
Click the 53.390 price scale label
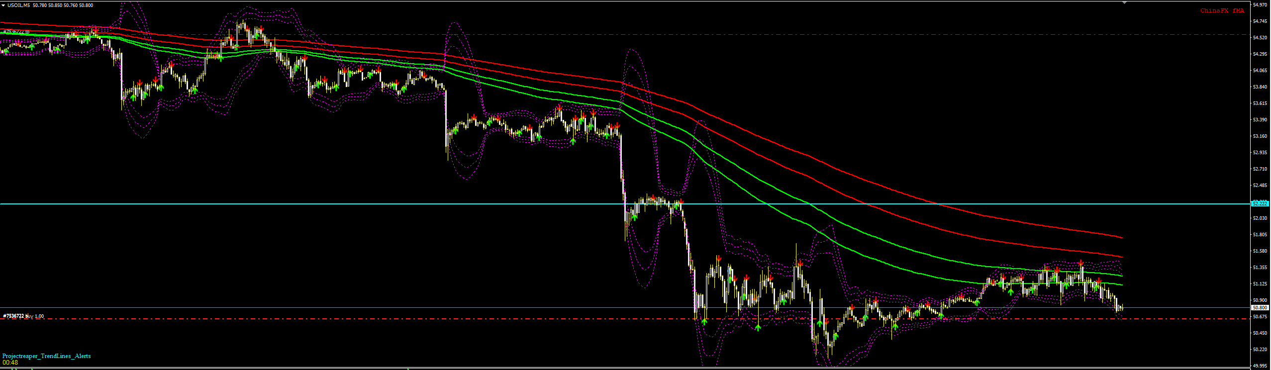coord(1260,120)
